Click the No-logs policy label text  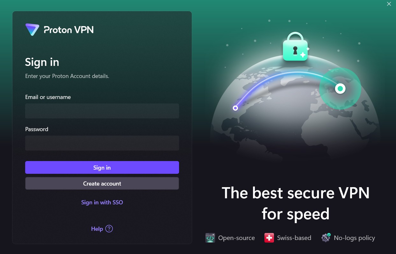coord(354,238)
